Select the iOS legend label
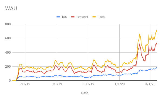 pos(65,17)
